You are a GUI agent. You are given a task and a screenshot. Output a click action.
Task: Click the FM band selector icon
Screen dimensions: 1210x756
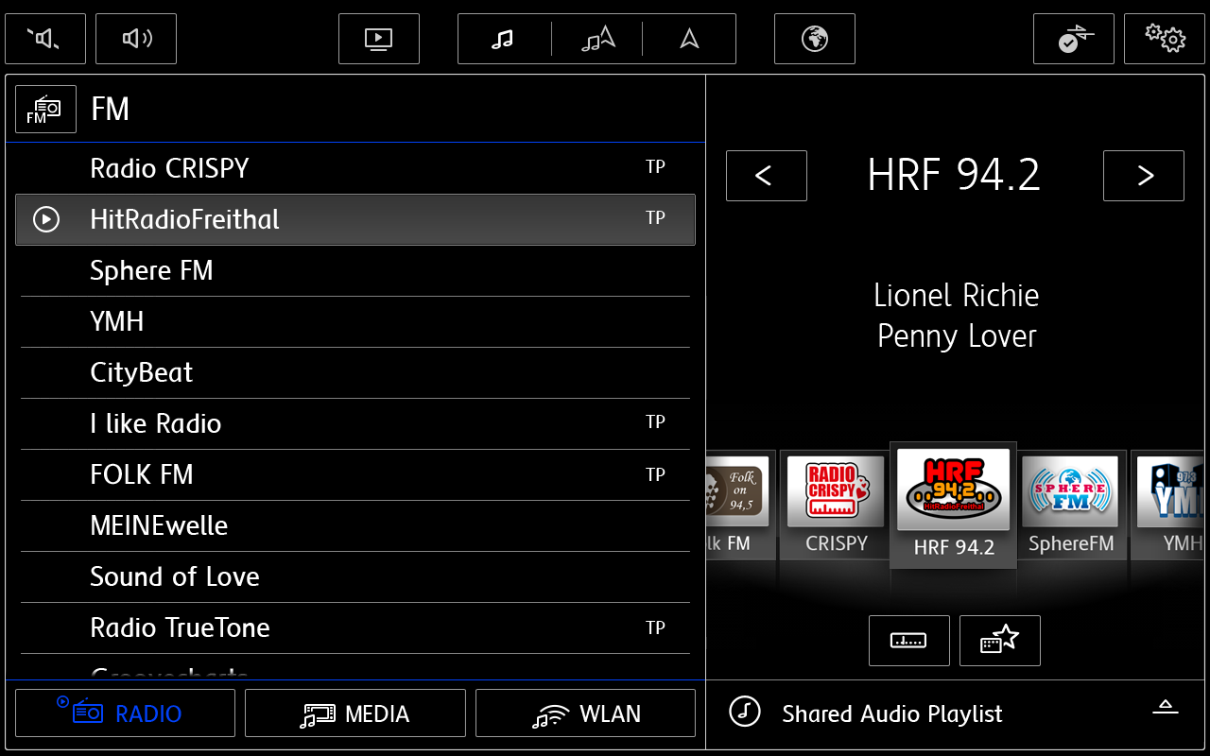[x=45, y=110]
